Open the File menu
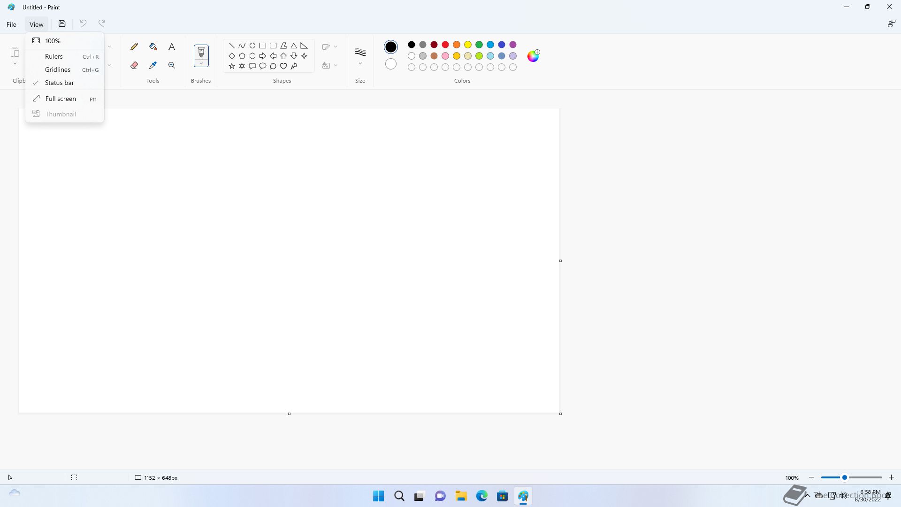The height and width of the screenshot is (507, 901). click(11, 24)
